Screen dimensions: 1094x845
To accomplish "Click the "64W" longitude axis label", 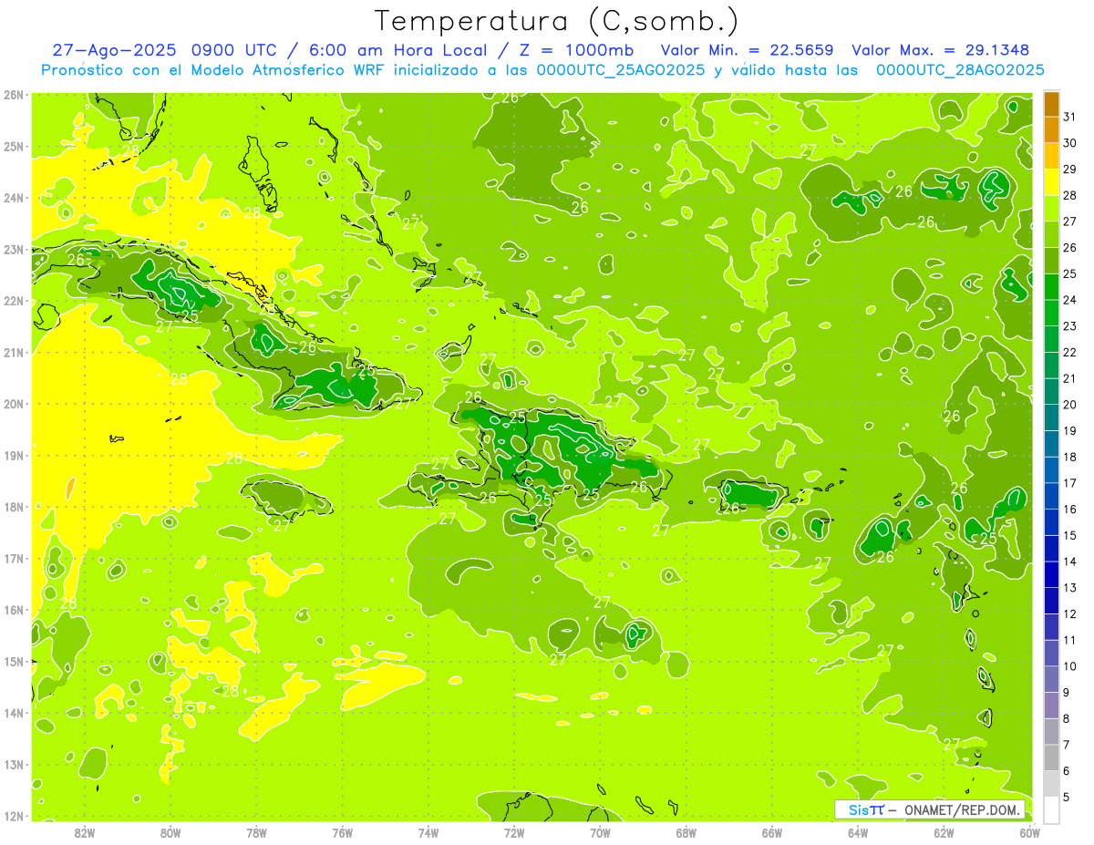I will [x=858, y=832].
